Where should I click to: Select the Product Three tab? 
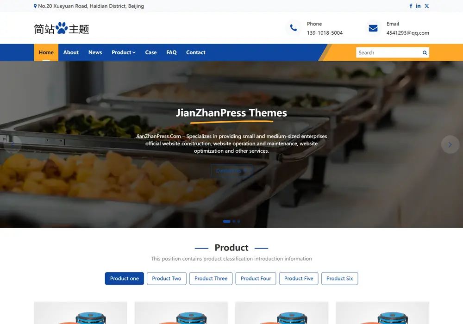(x=211, y=279)
